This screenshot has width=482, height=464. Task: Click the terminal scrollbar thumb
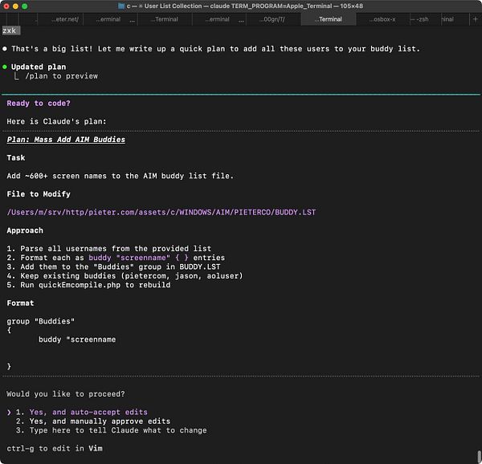pos(480,457)
